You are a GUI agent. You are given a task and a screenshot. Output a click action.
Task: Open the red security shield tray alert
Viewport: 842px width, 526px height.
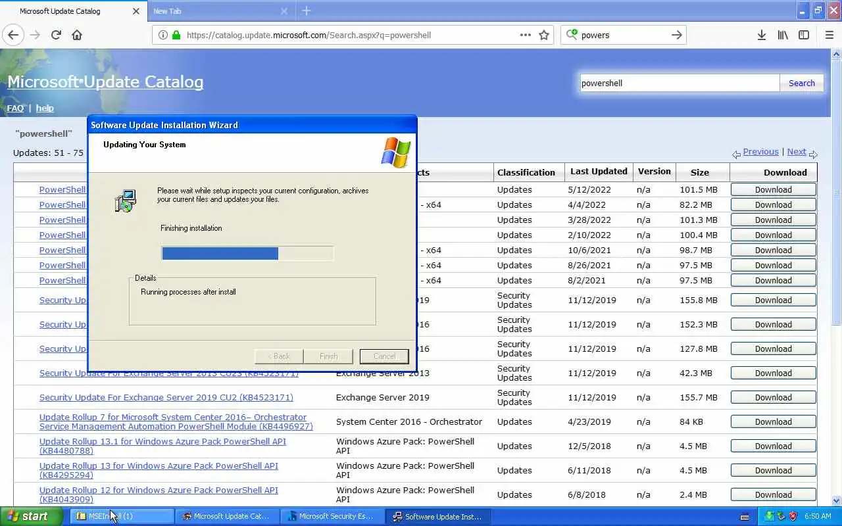coord(793,516)
